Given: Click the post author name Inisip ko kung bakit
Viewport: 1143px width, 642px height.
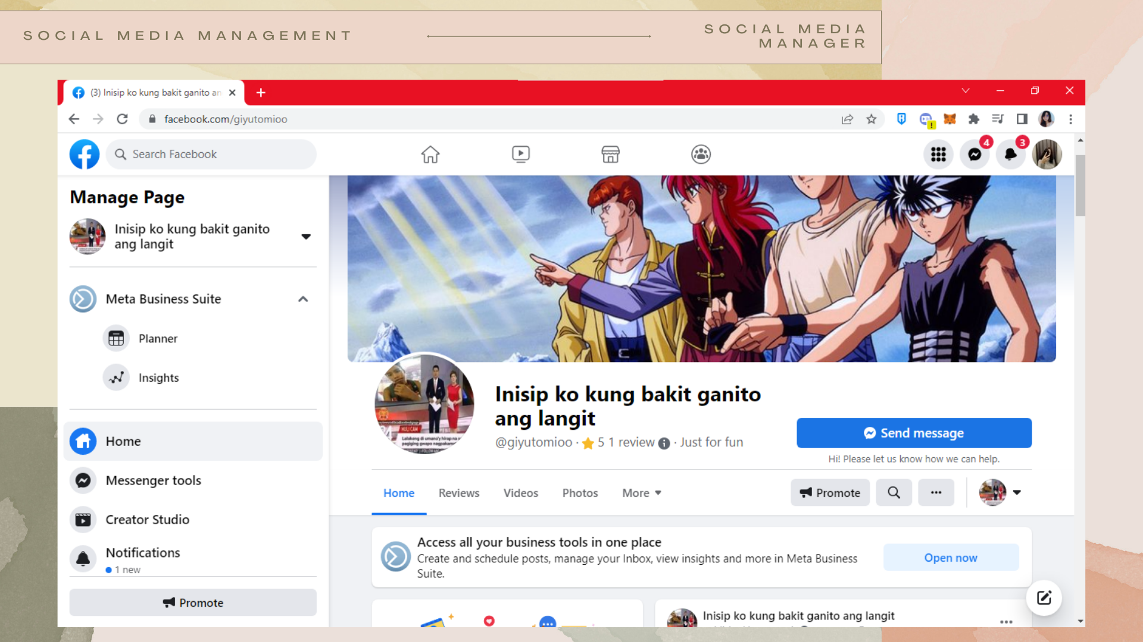Looking at the screenshot, I should [x=798, y=616].
